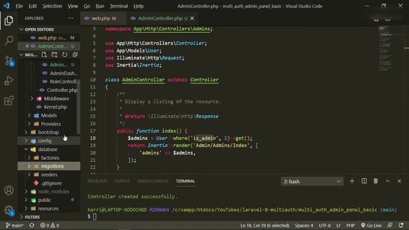Open the Manage settings gear
Viewport: 409px width, 230px height.
click(9, 210)
